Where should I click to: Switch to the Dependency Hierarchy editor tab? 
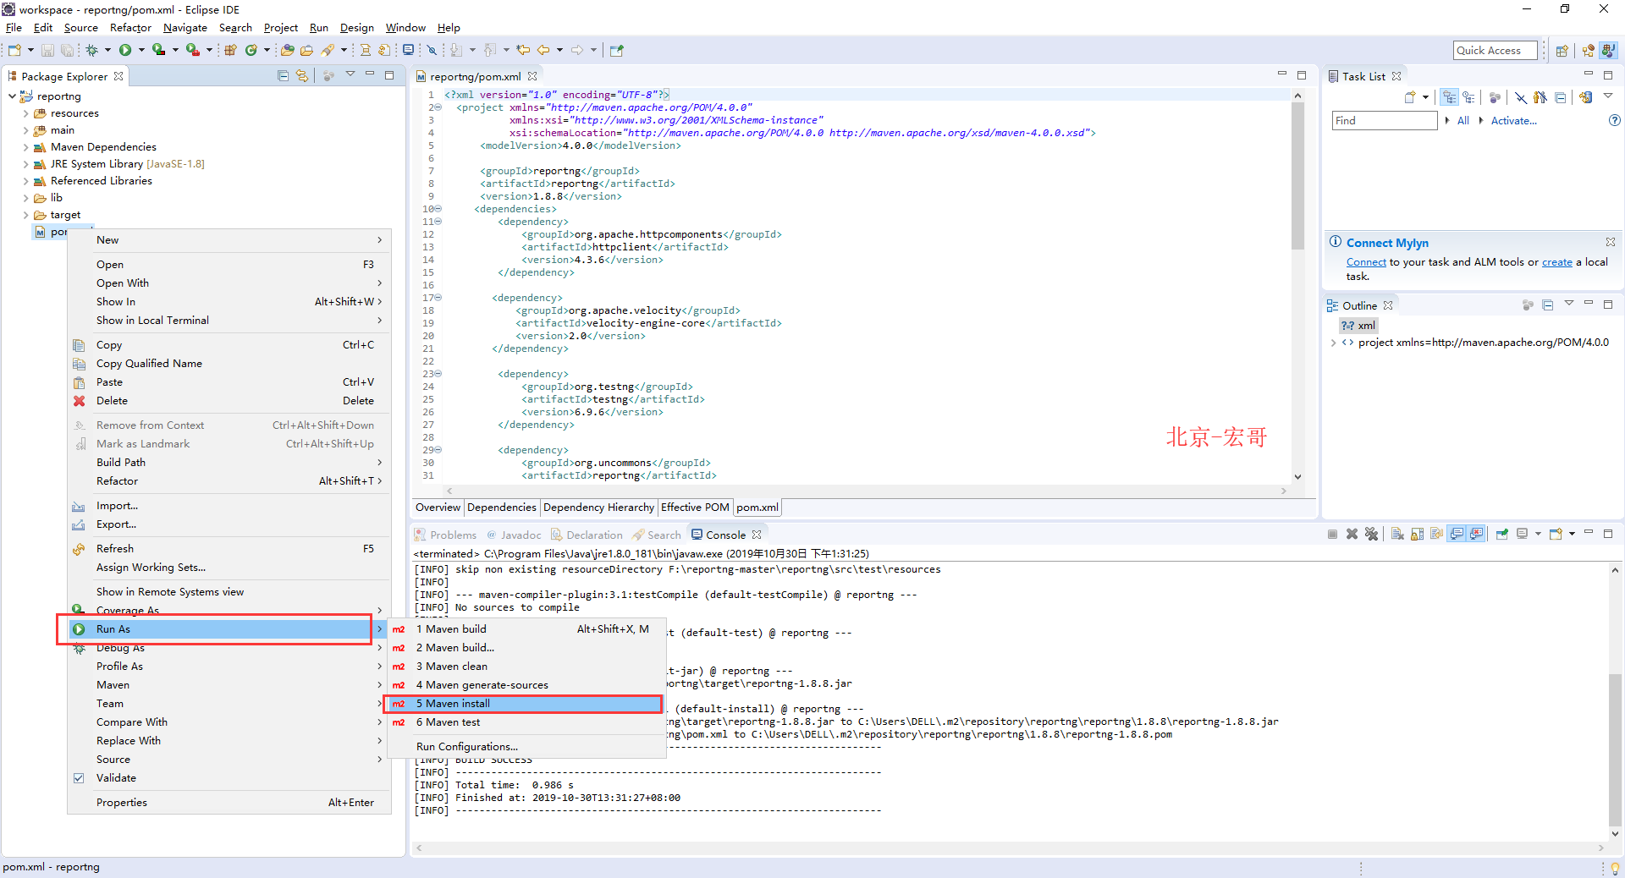598,508
